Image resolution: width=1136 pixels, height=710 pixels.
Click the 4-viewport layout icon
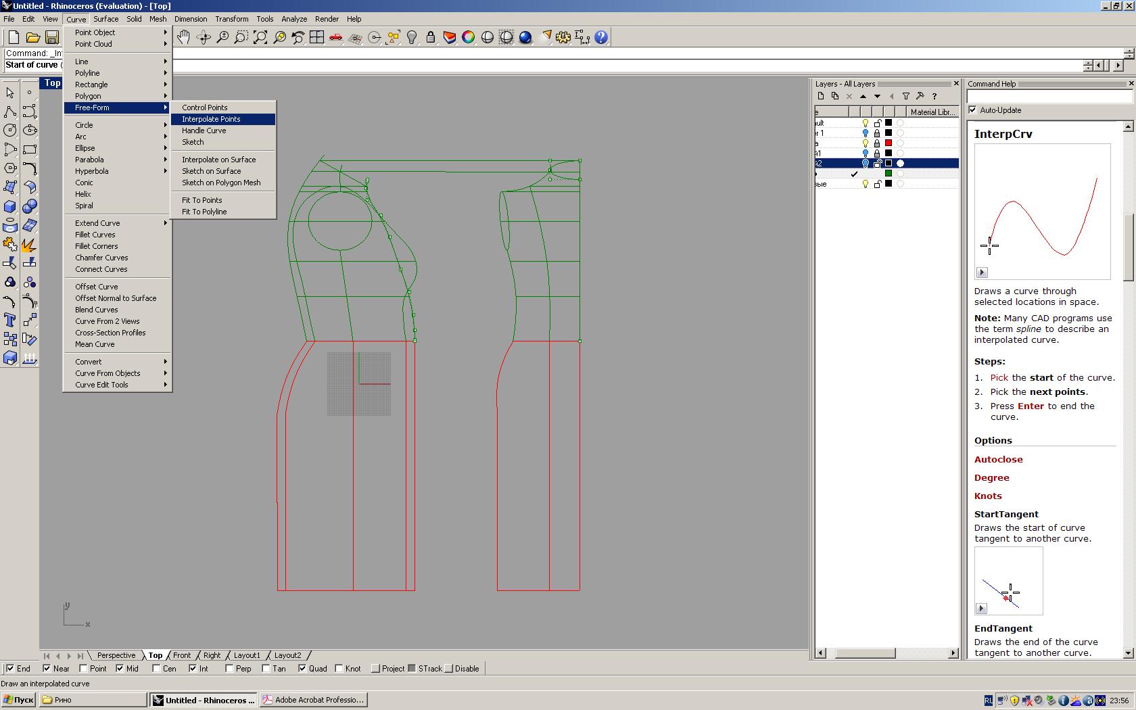point(316,38)
